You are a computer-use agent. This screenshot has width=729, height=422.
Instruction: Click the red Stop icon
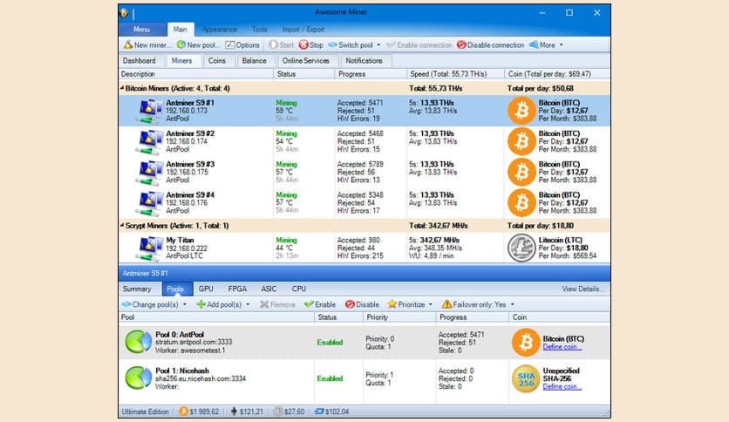303,44
